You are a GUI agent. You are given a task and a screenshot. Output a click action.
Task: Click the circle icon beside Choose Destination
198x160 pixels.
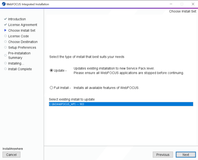5,42
